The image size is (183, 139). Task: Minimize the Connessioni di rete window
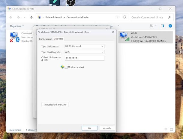pos(150,9)
